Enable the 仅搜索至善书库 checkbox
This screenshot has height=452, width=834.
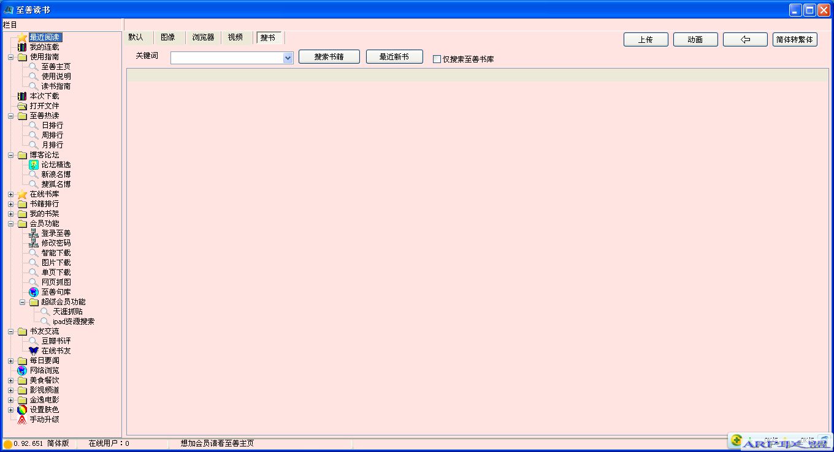coord(437,59)
